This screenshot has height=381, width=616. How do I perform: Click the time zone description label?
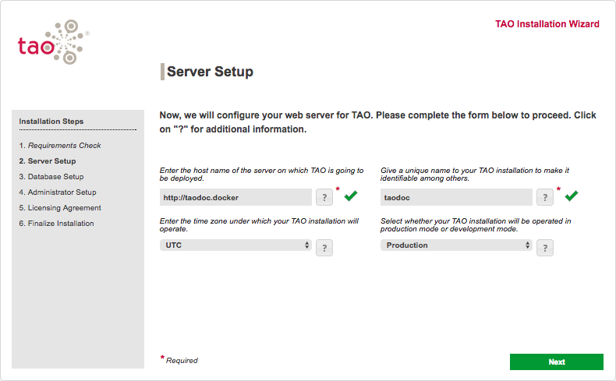pos(260,225)
